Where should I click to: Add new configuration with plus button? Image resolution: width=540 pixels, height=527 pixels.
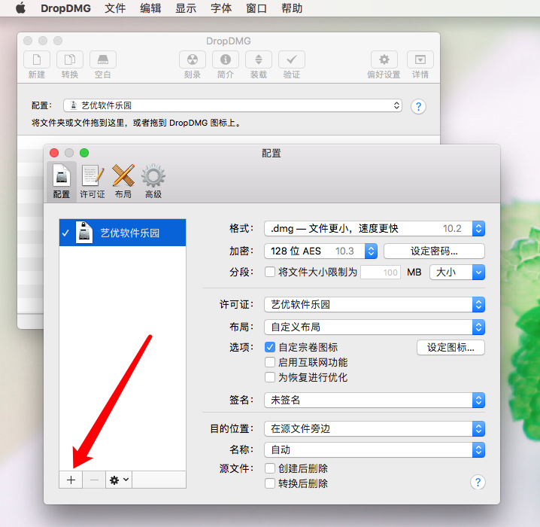[71, 480]
